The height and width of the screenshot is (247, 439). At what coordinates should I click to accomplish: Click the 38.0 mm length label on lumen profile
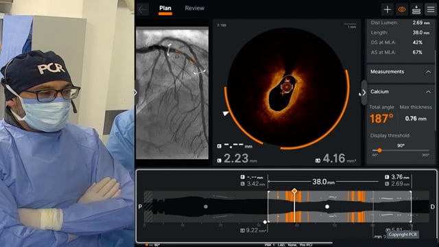[323, 182]
